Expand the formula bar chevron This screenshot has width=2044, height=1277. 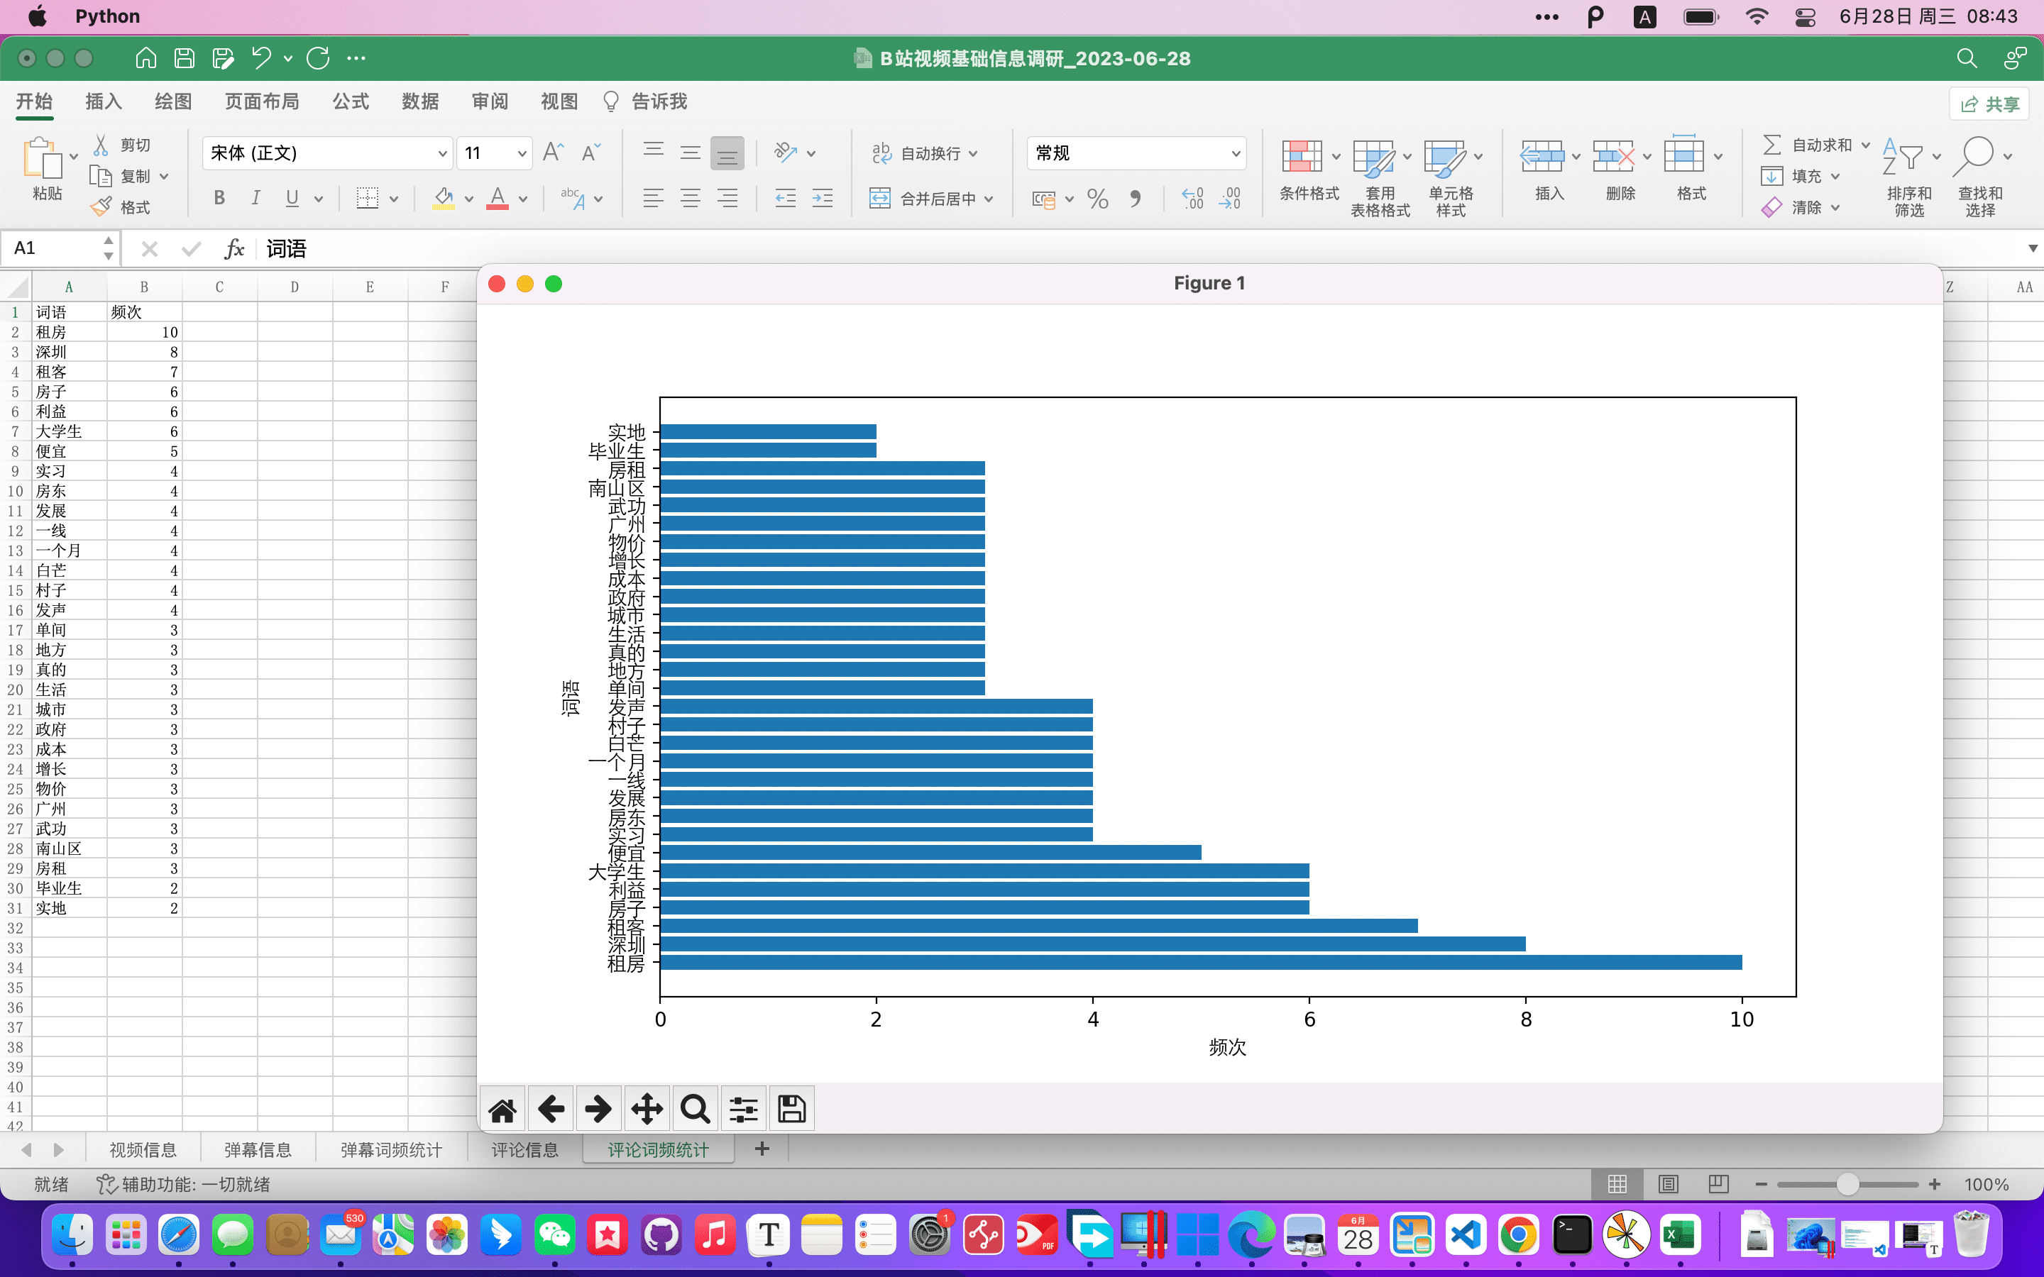pyautogui.click(x=2032, y=248)
